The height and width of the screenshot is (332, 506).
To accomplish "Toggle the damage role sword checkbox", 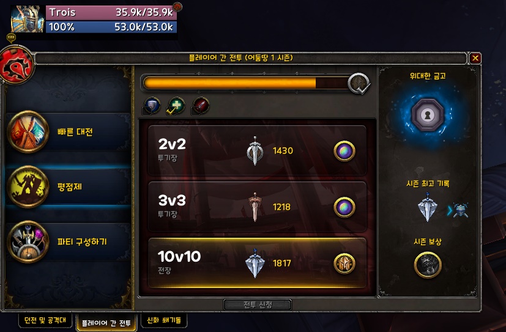I will point(201,106).
